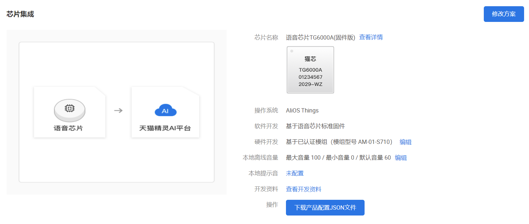Click the 软件开发 field label
This screenshot has width=529, height=224.
pyautogui.click(x=266, y=126)
